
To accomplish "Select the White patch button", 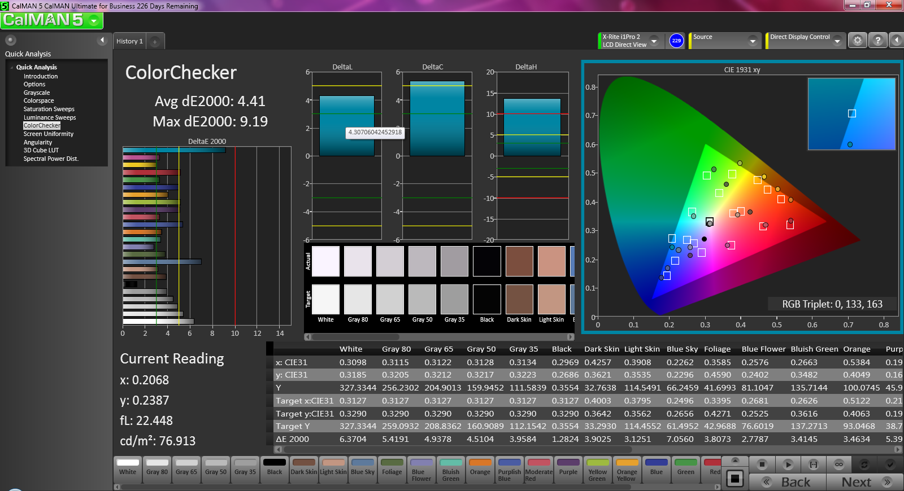I will pos(128,470).
